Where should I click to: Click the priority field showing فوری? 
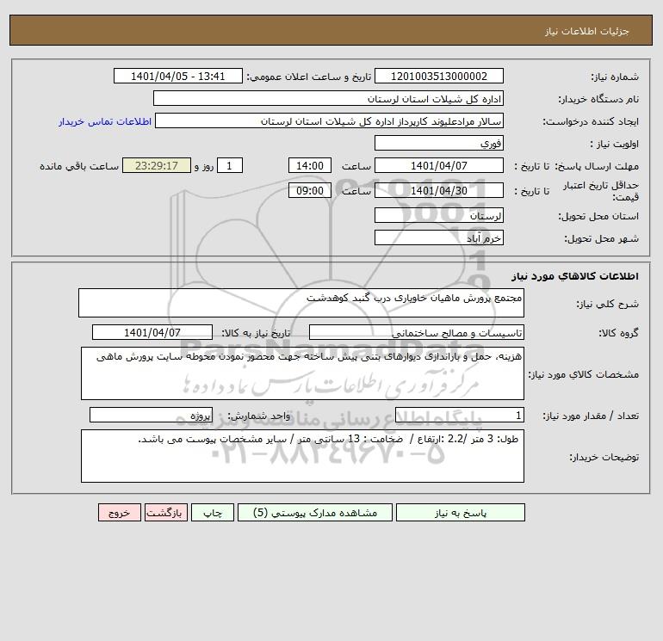coord(439,143)
